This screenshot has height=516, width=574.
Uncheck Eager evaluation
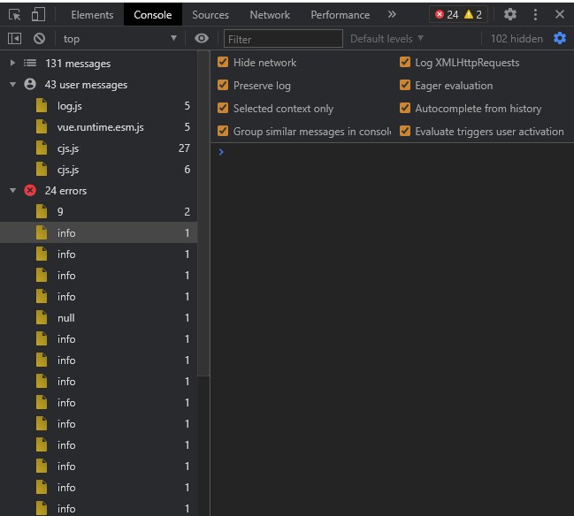pyautogui.click(x=405, y=85)
